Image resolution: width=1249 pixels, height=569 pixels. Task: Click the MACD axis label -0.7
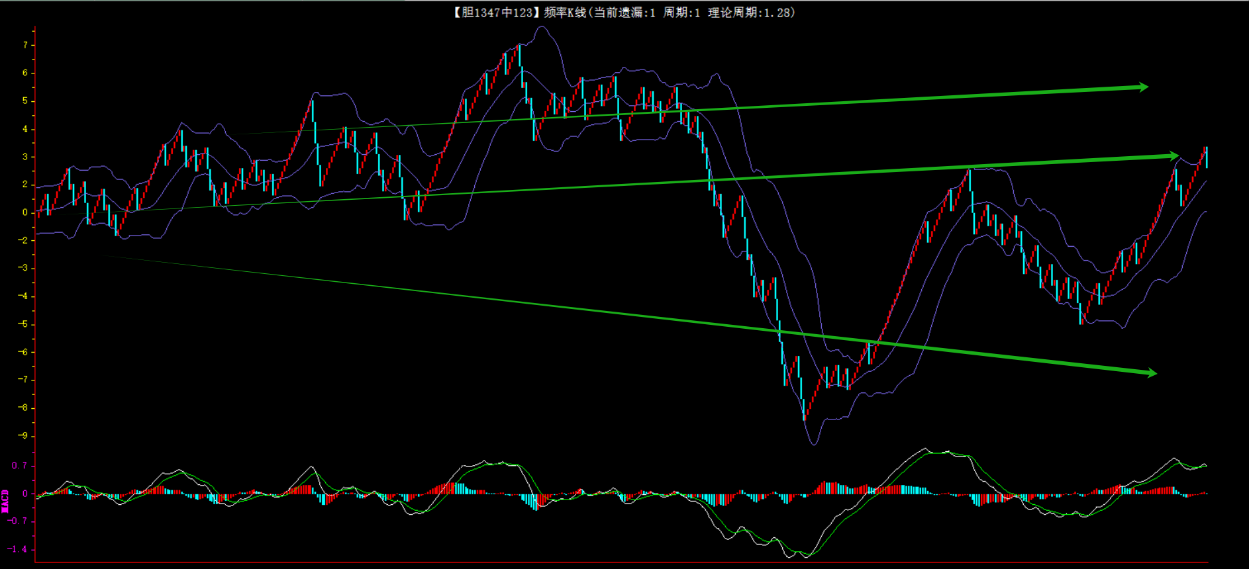pyautogui.click(x=18, y=521)
